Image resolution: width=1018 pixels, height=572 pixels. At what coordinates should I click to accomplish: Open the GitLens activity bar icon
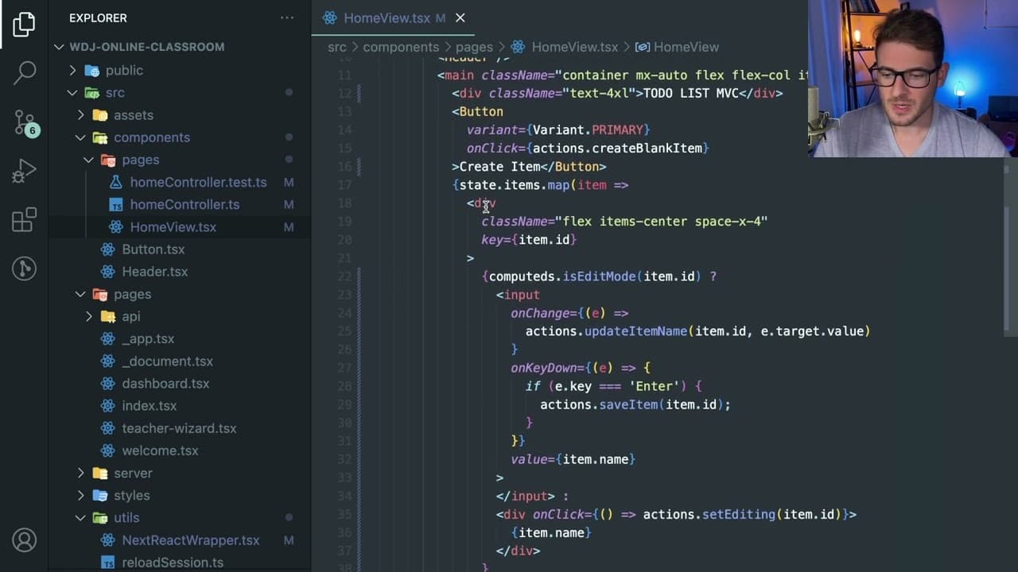pyautogui.click(x=24, y=269)
